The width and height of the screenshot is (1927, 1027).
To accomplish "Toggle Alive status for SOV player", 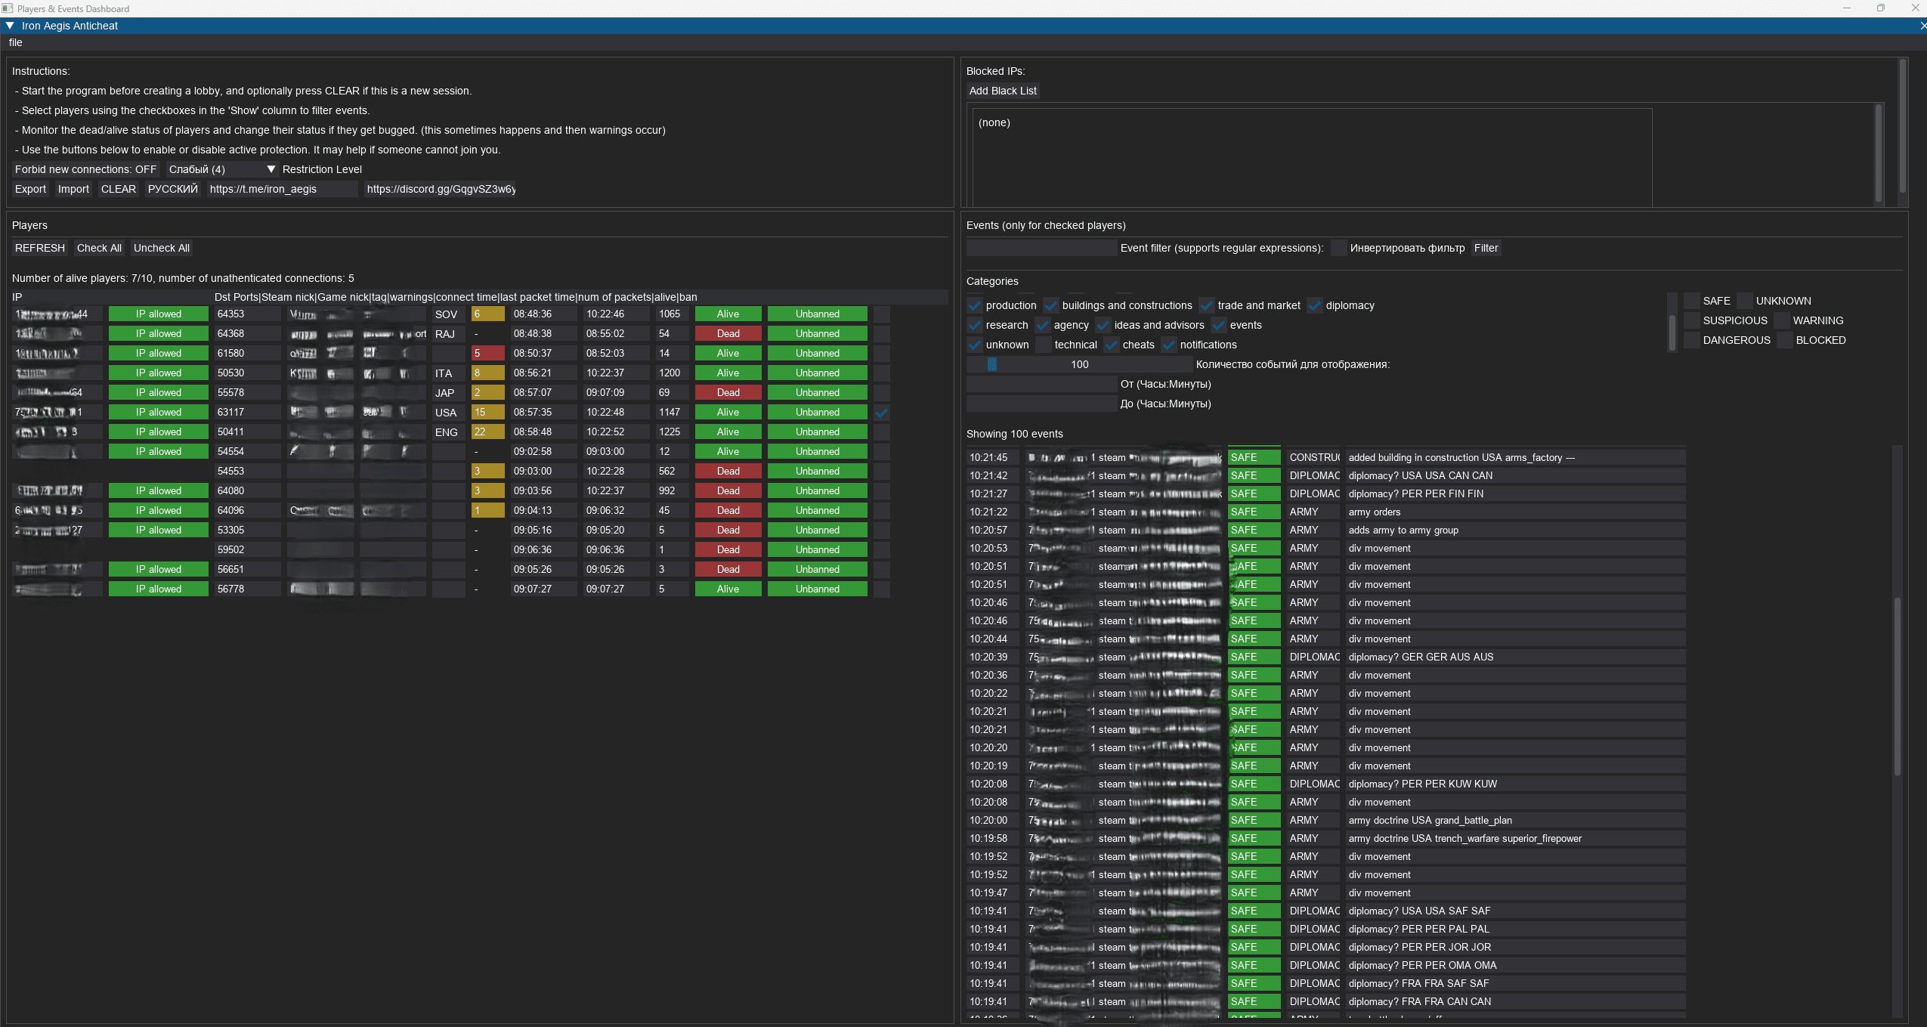I will [728, 314].
